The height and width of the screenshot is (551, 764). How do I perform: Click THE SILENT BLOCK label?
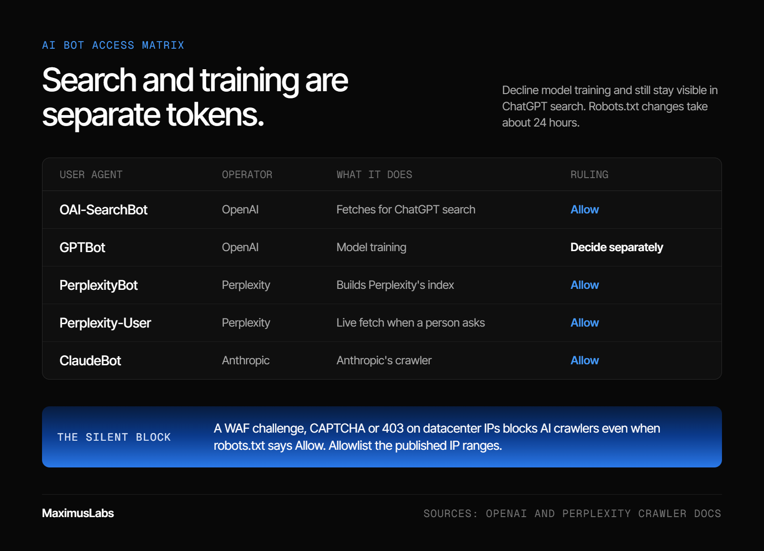point(114,437)
